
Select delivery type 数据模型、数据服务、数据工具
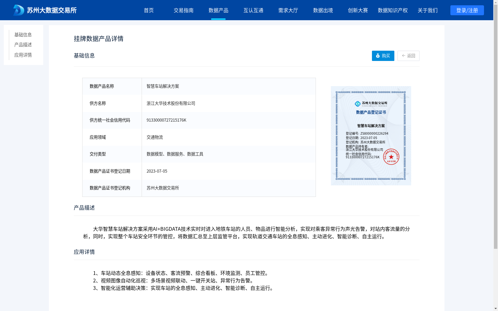click(175, 154)
